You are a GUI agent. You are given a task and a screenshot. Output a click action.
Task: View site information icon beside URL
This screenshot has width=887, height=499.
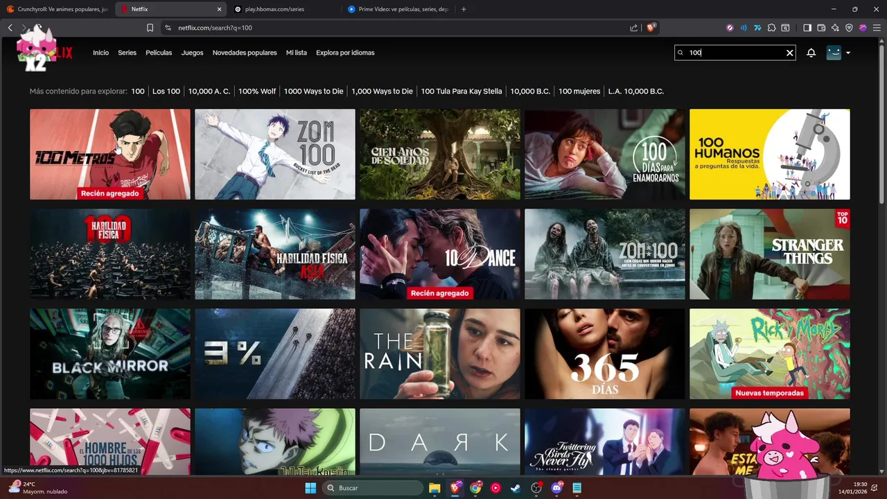point(168,28)
